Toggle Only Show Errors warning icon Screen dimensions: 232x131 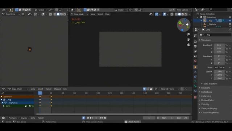(x=151, y=89)
